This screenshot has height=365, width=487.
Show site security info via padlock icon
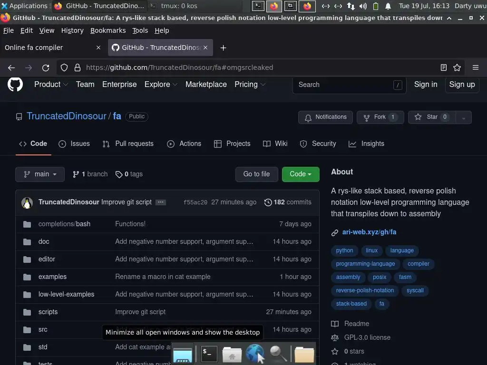(x=78, y=67)
